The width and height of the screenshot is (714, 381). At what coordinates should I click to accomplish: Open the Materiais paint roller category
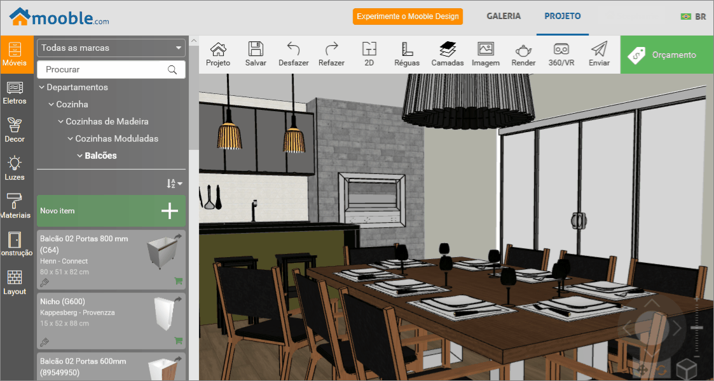tap(15, 207)
